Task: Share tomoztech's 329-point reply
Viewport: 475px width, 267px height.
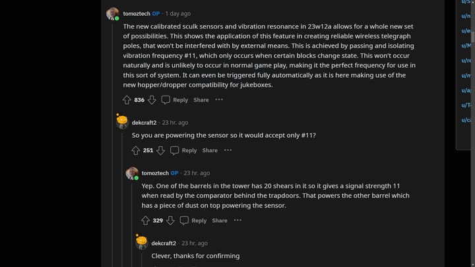Action: pos(220,221)
